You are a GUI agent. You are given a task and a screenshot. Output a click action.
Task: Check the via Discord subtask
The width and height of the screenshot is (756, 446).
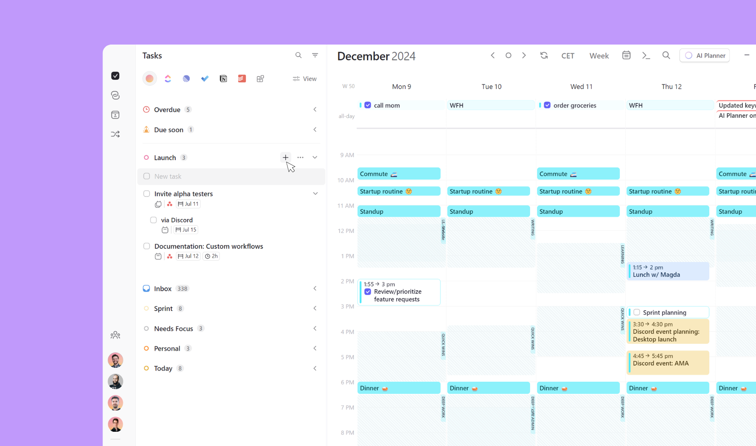click(x=153, y=220)
